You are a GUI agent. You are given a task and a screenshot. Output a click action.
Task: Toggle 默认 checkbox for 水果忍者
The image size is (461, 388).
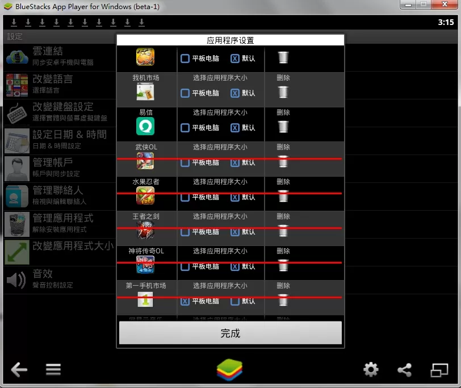234,197
